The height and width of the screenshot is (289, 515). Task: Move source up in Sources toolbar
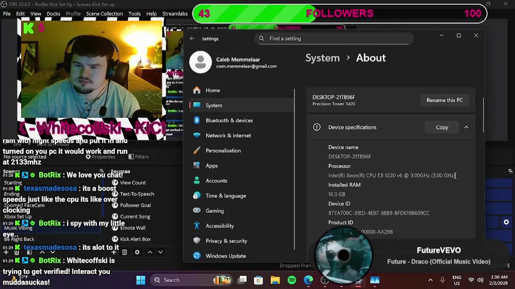click(x=150, y=252)
